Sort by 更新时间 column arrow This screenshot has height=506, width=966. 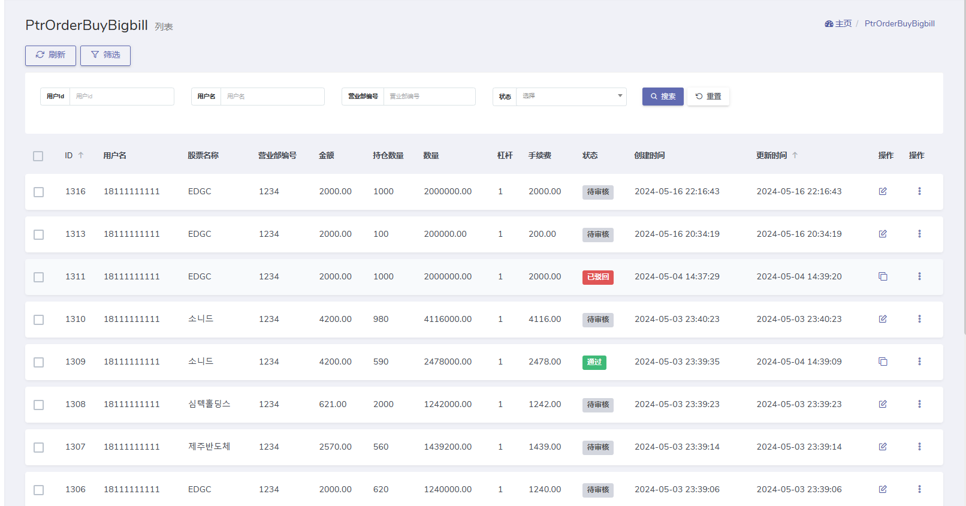tap(795, 155)
